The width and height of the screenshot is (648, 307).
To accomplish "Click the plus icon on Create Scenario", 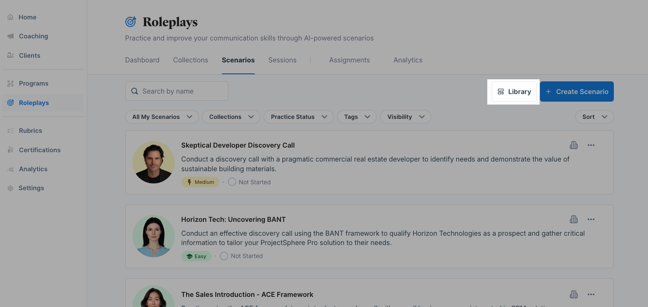I will pyautogui.click(x=548, y=92).
